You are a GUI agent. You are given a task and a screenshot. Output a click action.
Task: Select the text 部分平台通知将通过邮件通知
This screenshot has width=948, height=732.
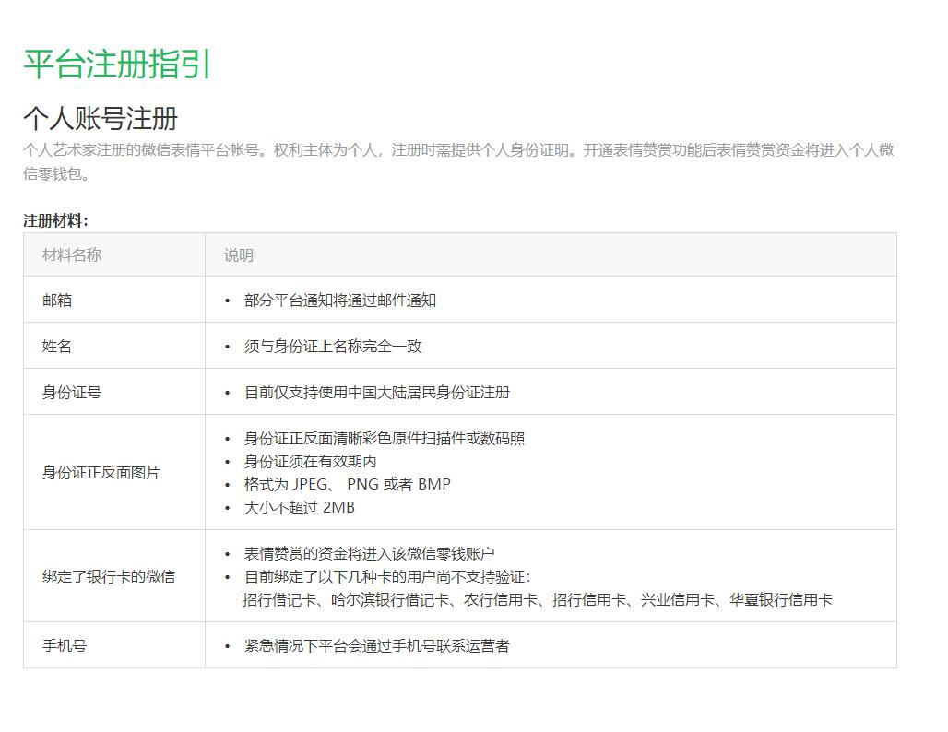(x=340, y=301)
